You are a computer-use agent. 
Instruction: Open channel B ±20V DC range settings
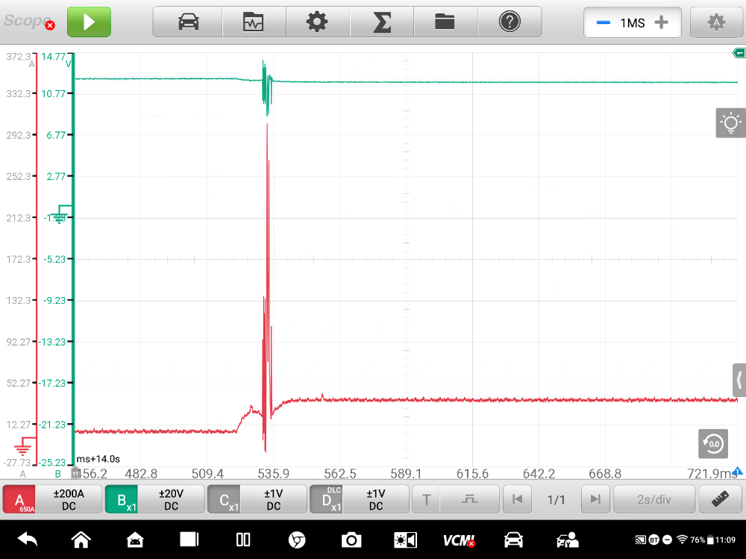click(171, 499)
